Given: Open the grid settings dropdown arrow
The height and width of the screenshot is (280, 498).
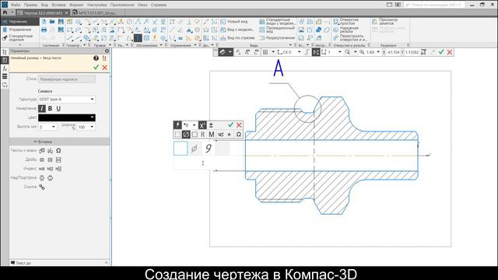Looking at the screenshot, I should point(273,52).
